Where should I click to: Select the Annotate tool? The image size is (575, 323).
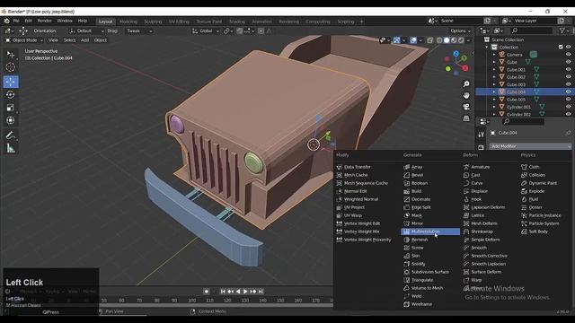(11, 135)
